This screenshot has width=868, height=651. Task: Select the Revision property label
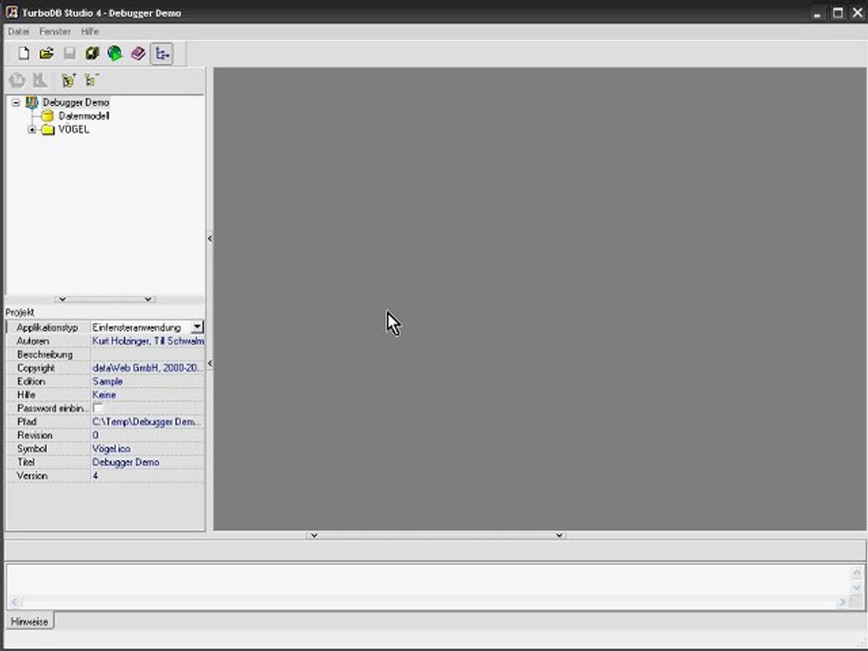(x=35, y=435)
